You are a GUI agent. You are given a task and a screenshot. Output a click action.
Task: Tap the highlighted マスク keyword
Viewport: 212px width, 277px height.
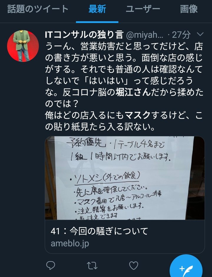click(138, 115)
